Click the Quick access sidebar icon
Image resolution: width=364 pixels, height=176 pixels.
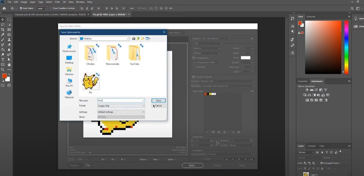point(69,47)
